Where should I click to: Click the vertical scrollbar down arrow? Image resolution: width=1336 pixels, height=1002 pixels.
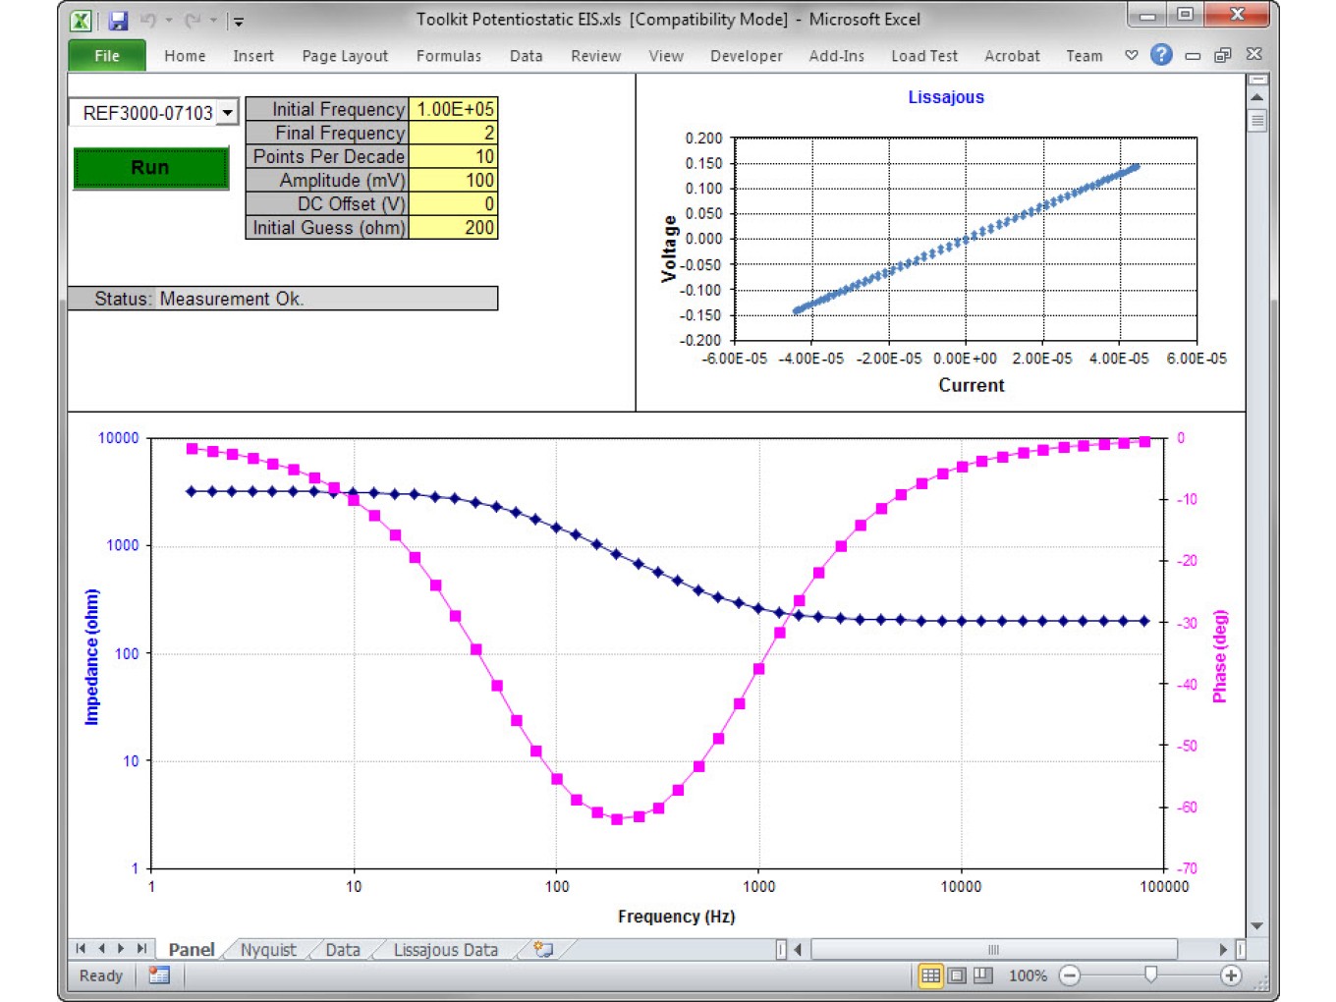point(1256,926)
